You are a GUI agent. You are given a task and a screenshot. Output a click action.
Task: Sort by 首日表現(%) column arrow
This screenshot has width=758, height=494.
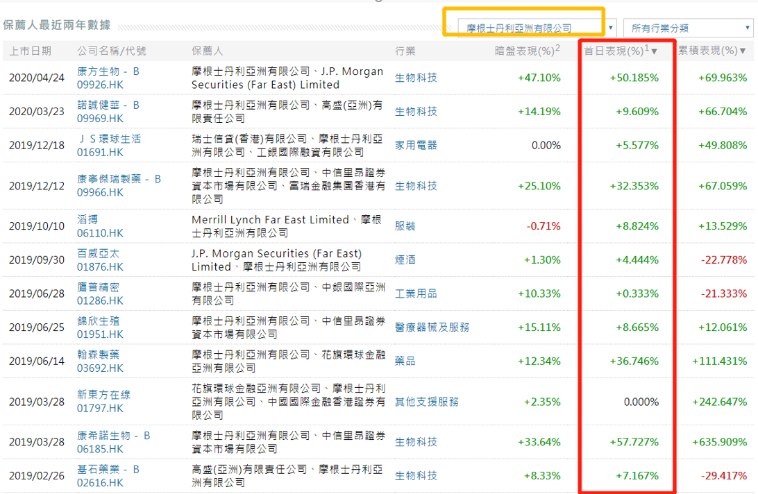pos(655,51)
